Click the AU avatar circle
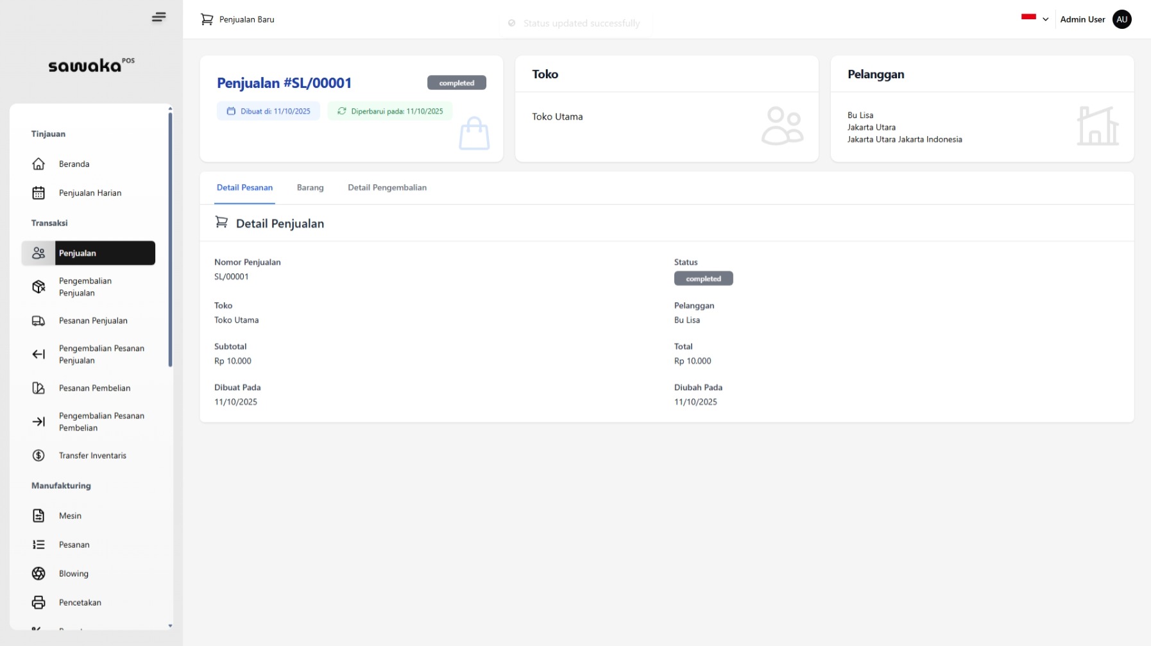The image size is (1151, 646). (x=1121, y=19)
